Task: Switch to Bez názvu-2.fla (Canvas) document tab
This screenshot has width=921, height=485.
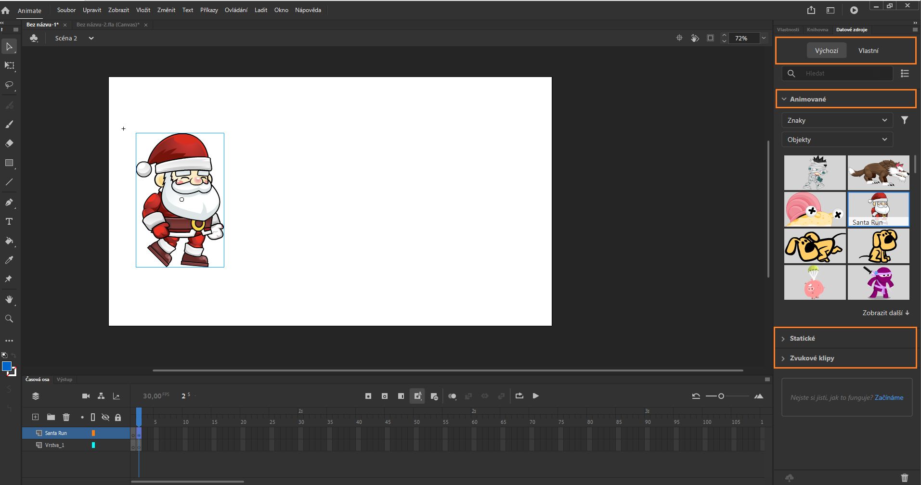Action: coord(108,25)
